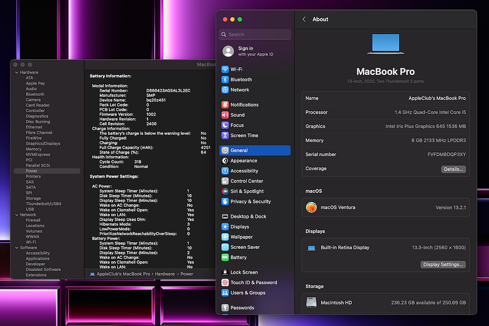This screenshot has height=326, width=489.
Task: Open the Focus moon icon
Action: click(x=225, y=125)
